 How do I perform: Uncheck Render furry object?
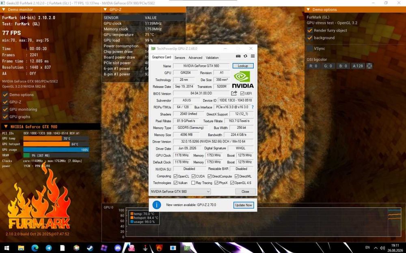click(310, 30)
